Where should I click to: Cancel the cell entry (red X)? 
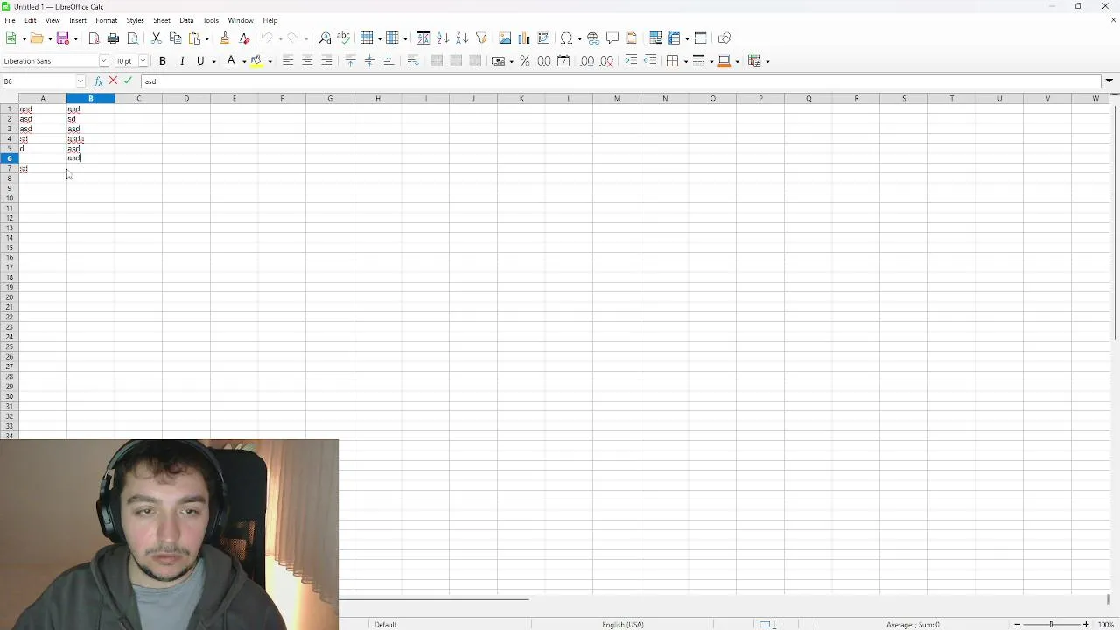(x=113, y=80)
